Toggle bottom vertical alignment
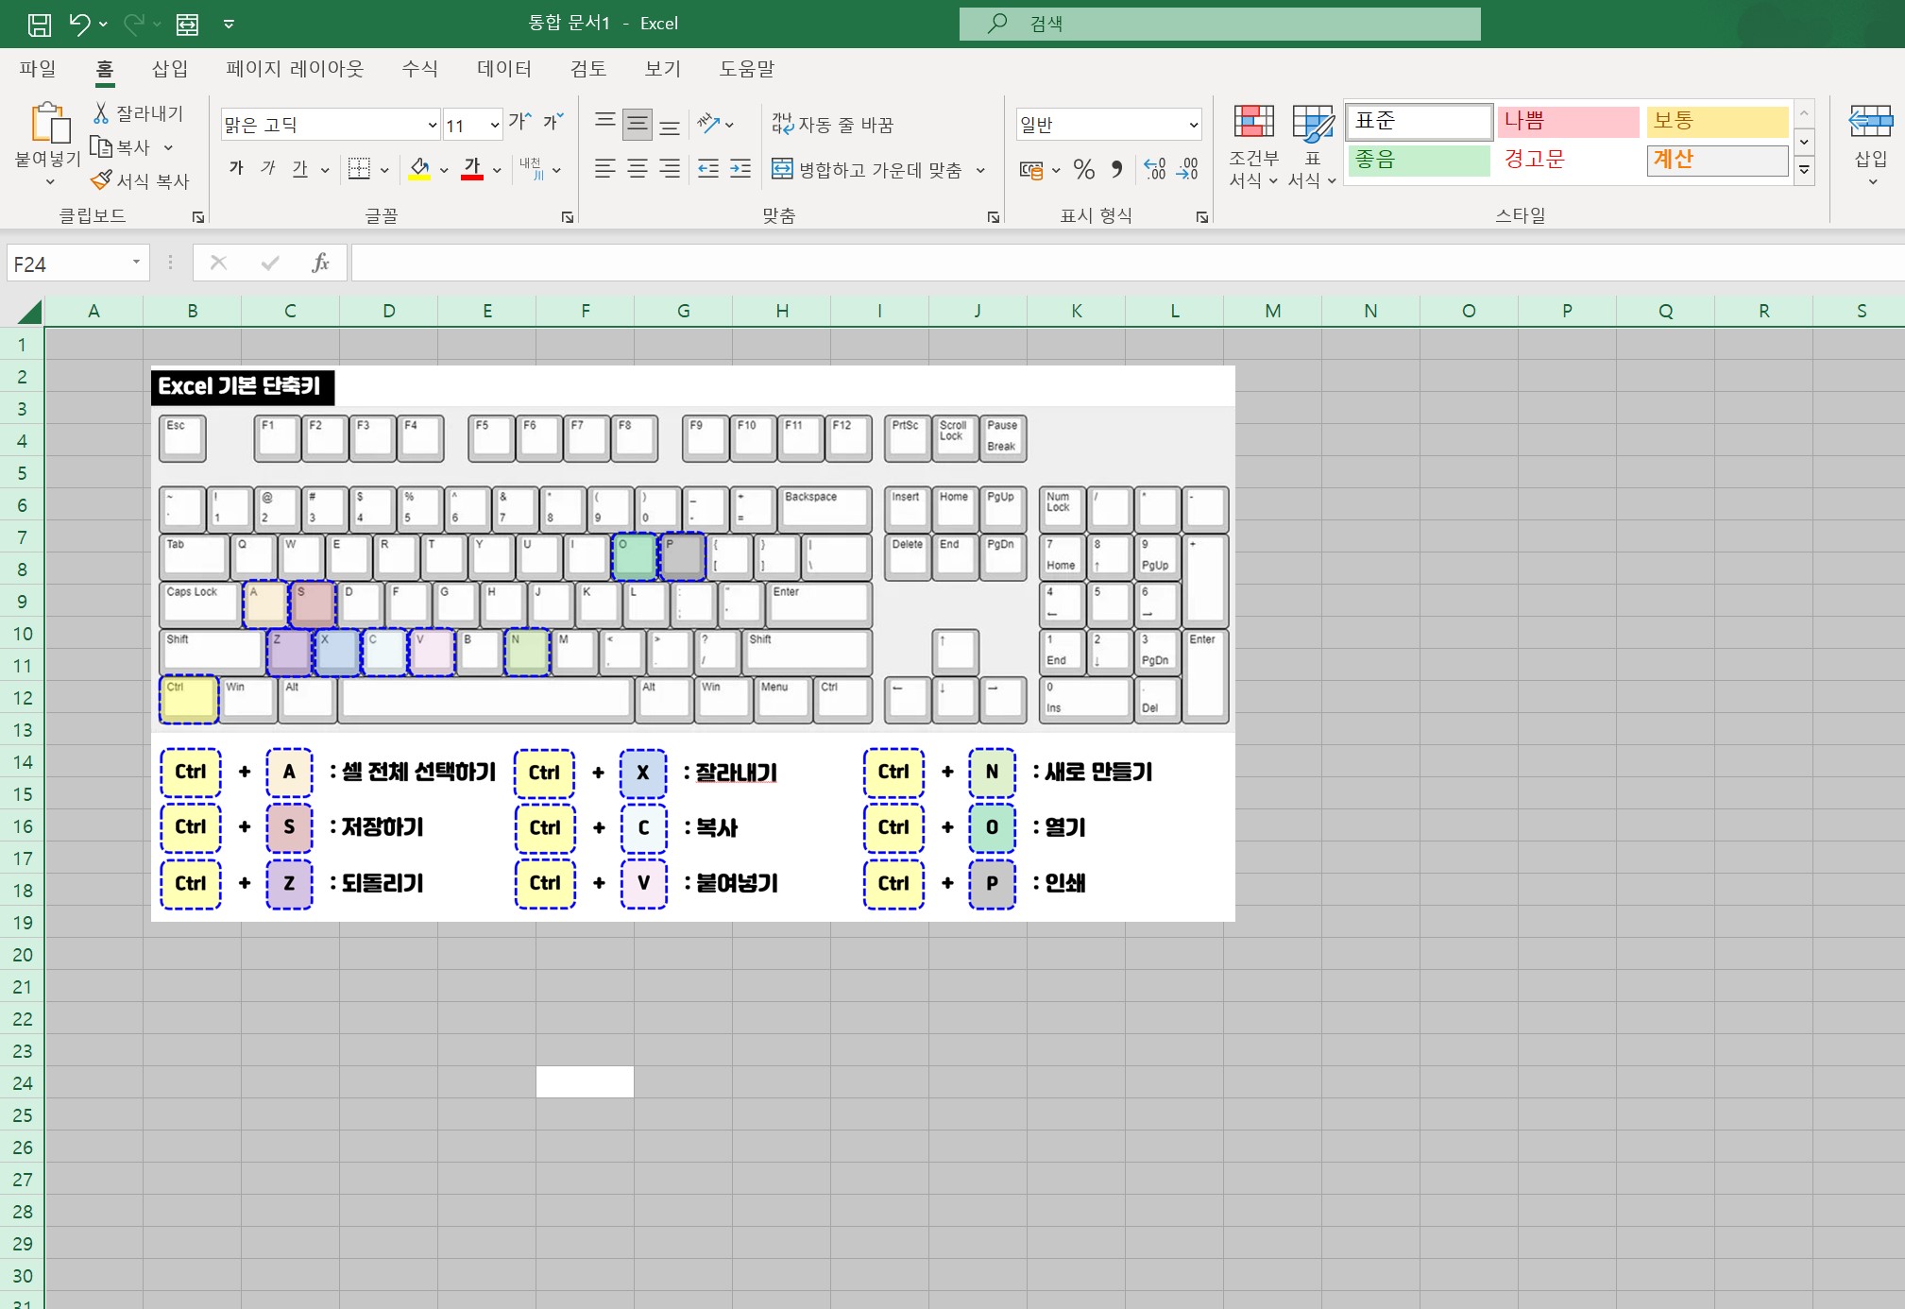Screen dimensions: 1905x1309 (x=670, y=125)
